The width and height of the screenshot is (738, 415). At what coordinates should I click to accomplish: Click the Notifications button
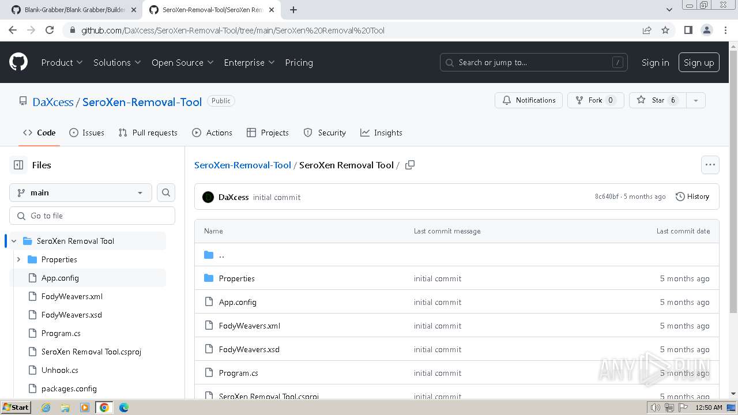(x=529, y=100)
